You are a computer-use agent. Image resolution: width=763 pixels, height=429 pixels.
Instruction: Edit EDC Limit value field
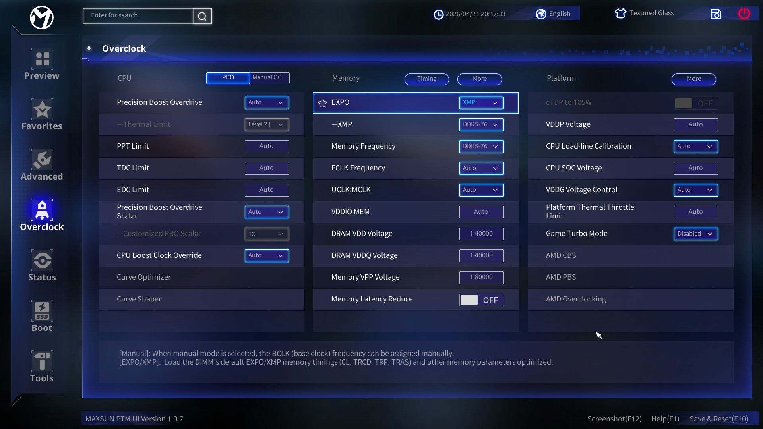[267, 190]
